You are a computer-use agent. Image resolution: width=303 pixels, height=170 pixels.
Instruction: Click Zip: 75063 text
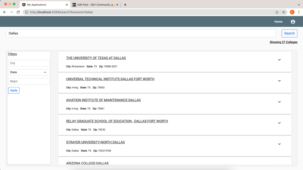pos(98,87)
